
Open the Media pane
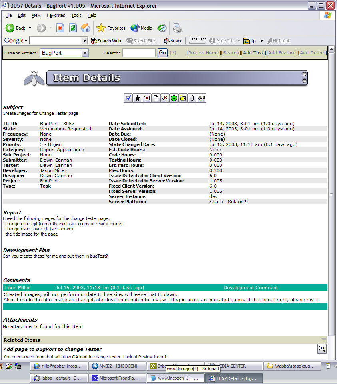141,28
